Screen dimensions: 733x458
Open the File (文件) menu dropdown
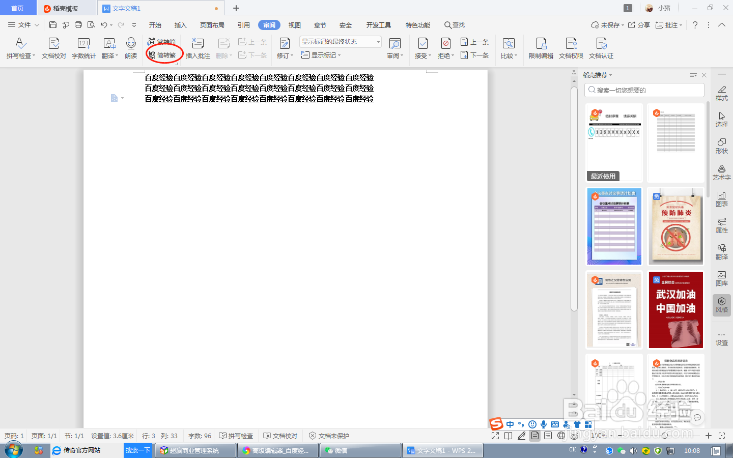click(23, 24)
